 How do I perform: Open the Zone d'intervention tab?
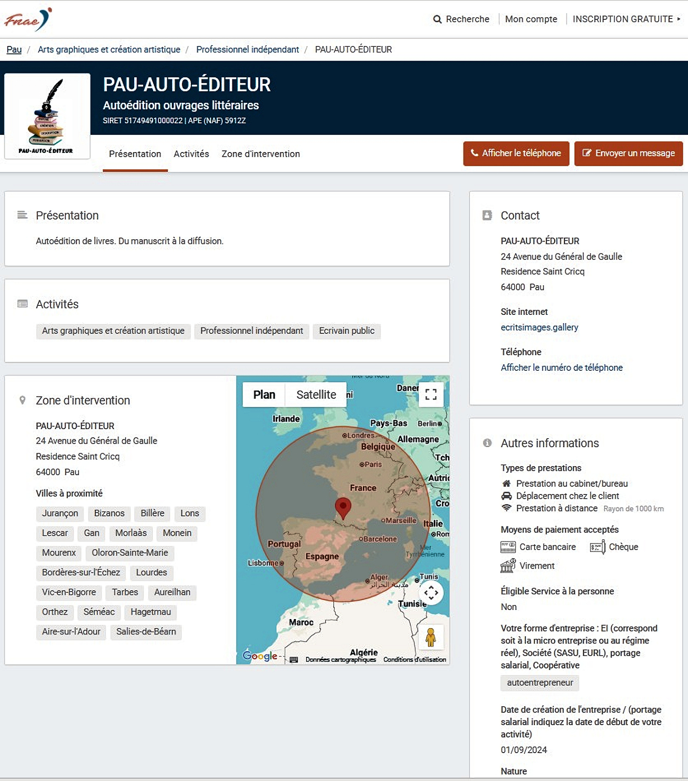coord(261,154)
